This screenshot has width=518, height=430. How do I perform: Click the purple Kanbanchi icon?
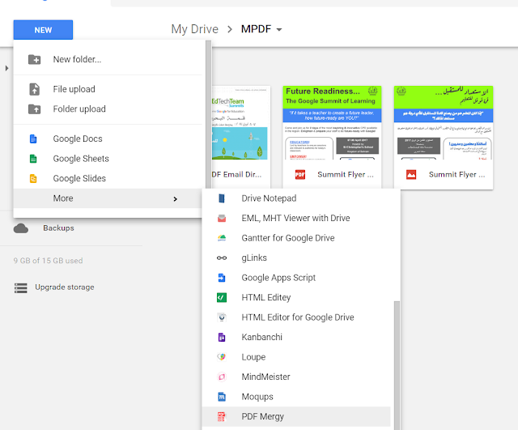(x=222, y=337)
